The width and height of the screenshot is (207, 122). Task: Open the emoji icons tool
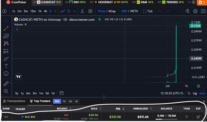click(6, 73)
